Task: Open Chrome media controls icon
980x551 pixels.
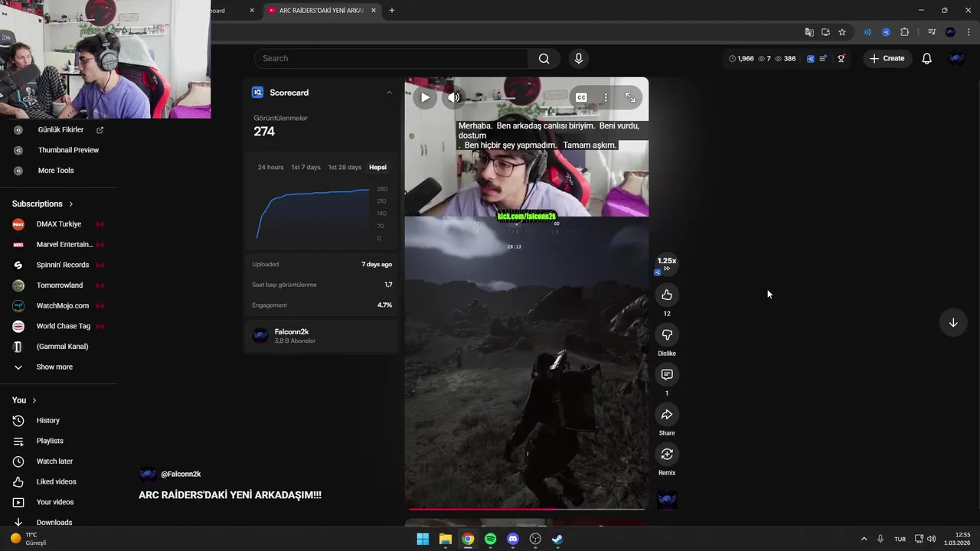Action: point(932,32)
